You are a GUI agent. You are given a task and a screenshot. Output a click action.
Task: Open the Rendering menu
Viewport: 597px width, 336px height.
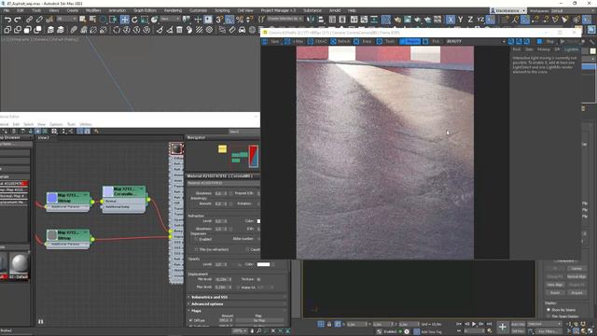[x=173, y=10]
